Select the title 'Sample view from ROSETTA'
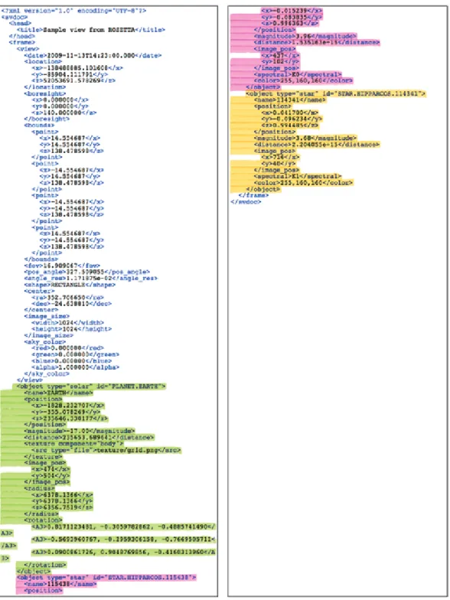Screen dimensions: 450x600 pos(89,30)
